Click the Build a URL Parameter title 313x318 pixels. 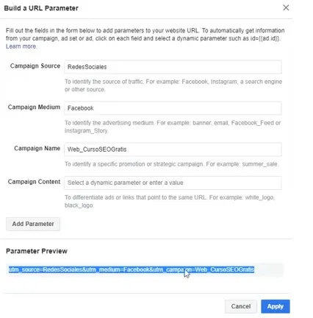click(41, 8)
